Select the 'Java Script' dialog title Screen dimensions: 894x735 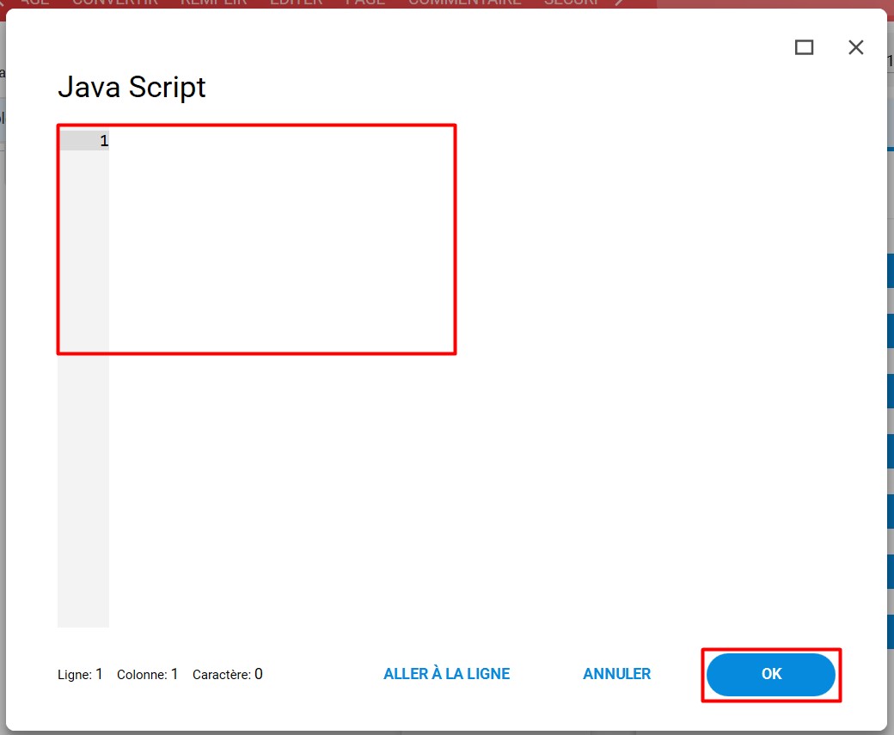132,88
